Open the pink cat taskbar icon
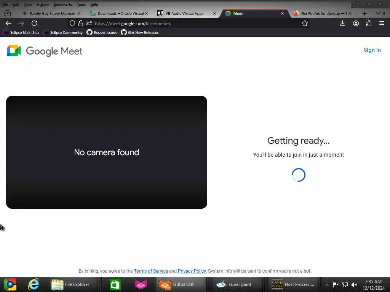The width and height of the screenshot is (390, 292). click(x=141, y=284)
